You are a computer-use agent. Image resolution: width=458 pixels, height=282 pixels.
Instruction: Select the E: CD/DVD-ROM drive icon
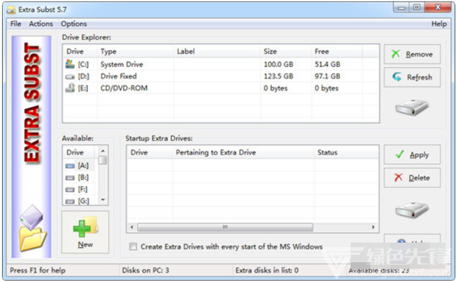click(70, 88)
